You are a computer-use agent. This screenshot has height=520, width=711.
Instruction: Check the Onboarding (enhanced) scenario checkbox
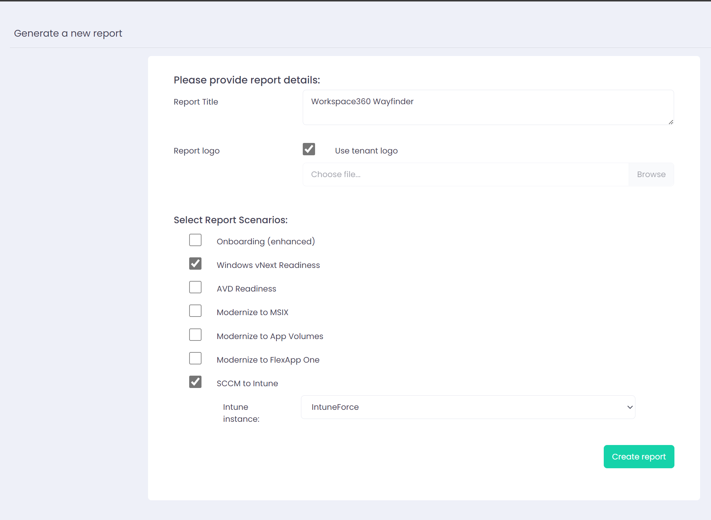(195, 240)
